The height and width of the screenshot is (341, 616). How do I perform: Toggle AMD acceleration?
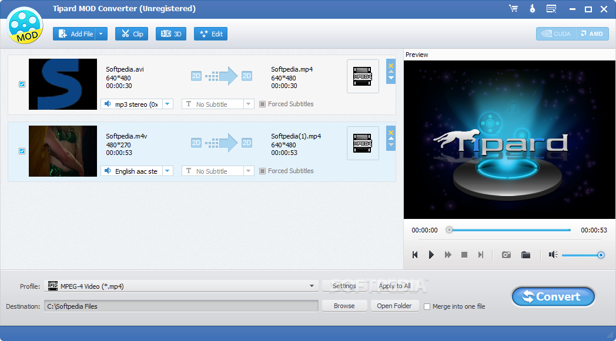click(x=592, y=33)
